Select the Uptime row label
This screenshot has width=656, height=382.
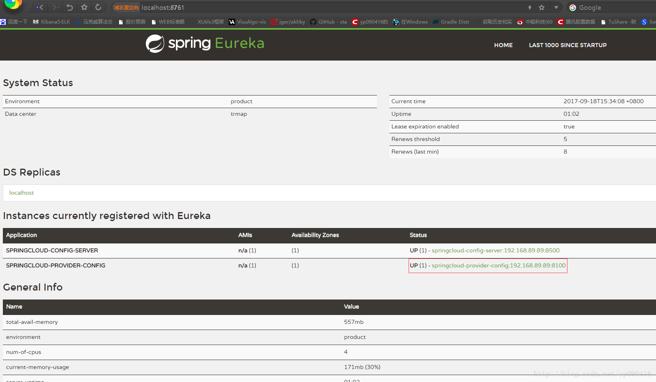point(401,114)
